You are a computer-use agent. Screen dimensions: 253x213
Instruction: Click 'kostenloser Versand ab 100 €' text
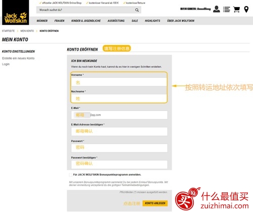[x=104, y=3]
